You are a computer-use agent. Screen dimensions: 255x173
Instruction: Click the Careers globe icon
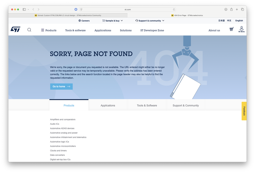coord(80,21)
